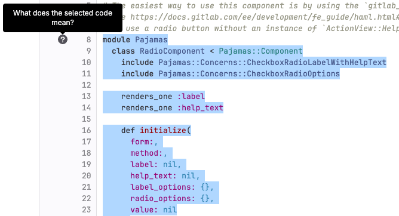Click line number 8 in the gutter
This screenshot has height=216, width=399.
(88, 39)
